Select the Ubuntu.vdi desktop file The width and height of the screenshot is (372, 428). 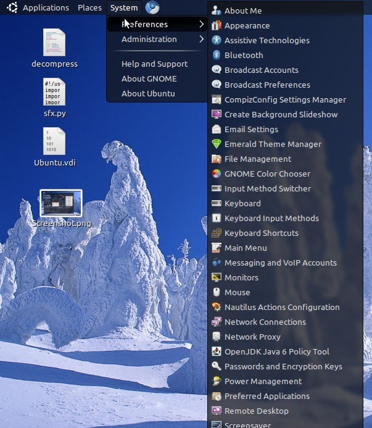(54, 147)
